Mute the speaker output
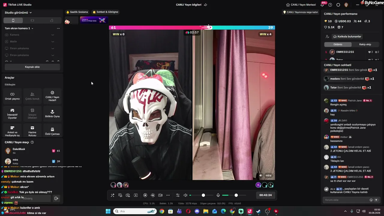 185,195
